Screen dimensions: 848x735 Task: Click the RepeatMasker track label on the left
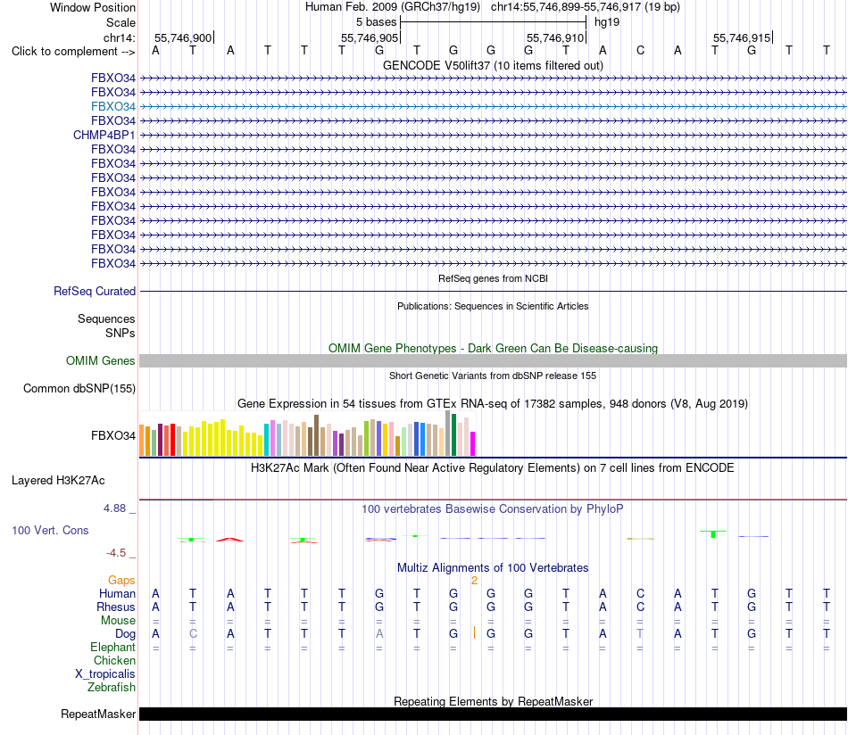98,714
